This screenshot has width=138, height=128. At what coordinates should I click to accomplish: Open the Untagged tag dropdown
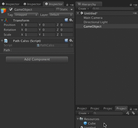pos(26,15)
